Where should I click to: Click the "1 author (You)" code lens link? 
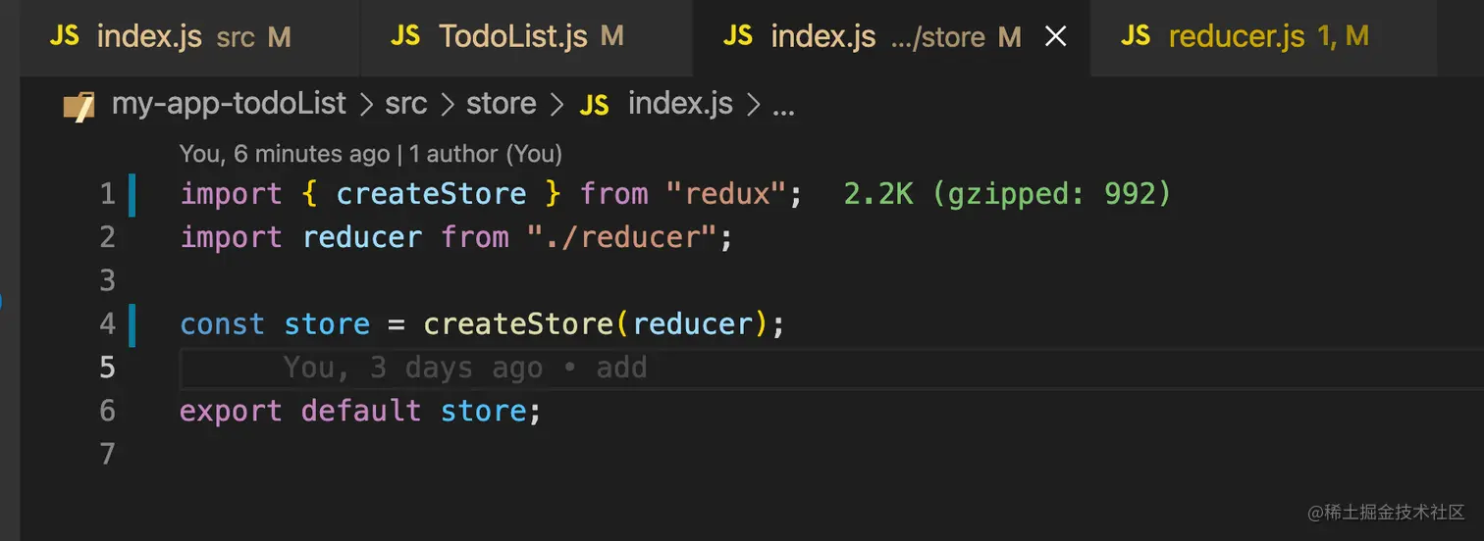tap(486, 154)
